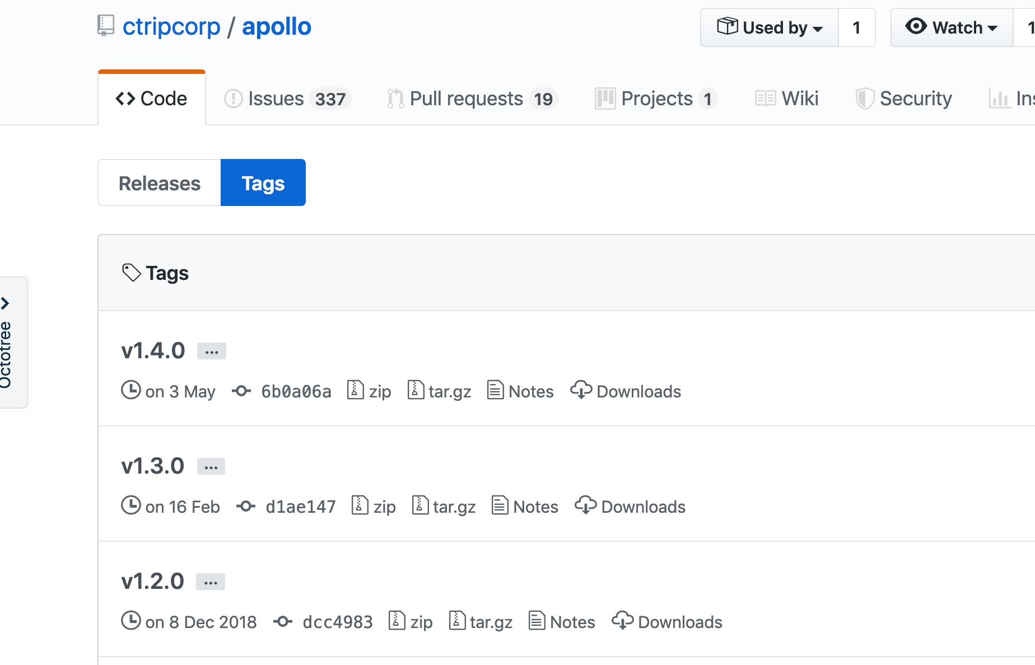Open the Watch dropdown
This screenshot has height=665, width=1035.
952,27
